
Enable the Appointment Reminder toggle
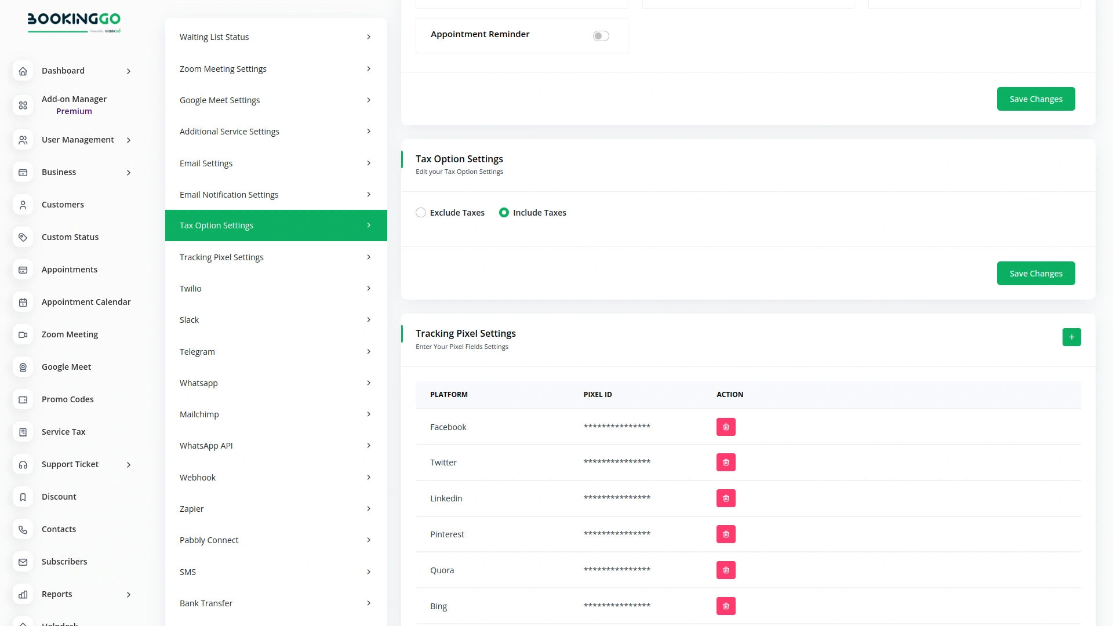(601, 35)
